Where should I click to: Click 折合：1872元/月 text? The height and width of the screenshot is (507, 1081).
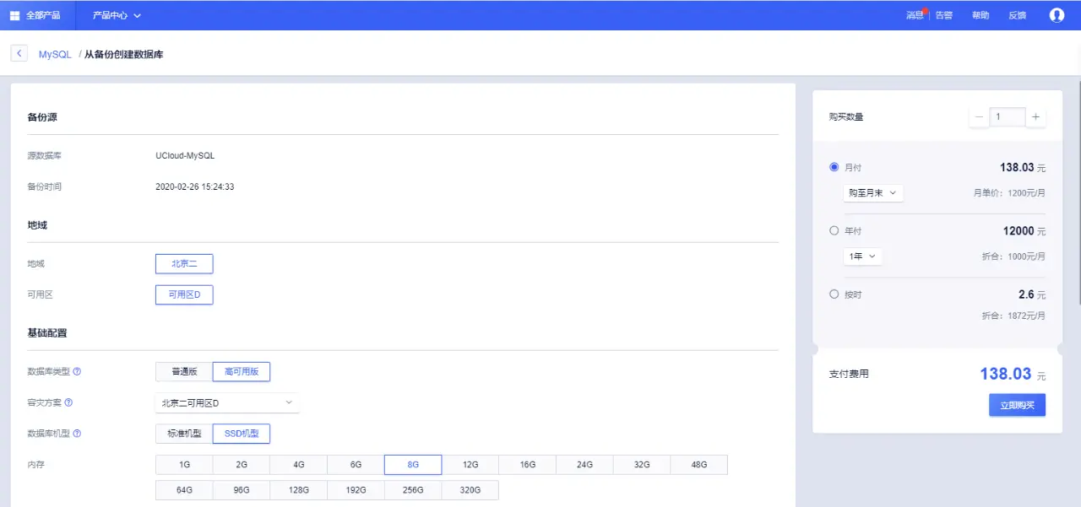(1013, 316)
